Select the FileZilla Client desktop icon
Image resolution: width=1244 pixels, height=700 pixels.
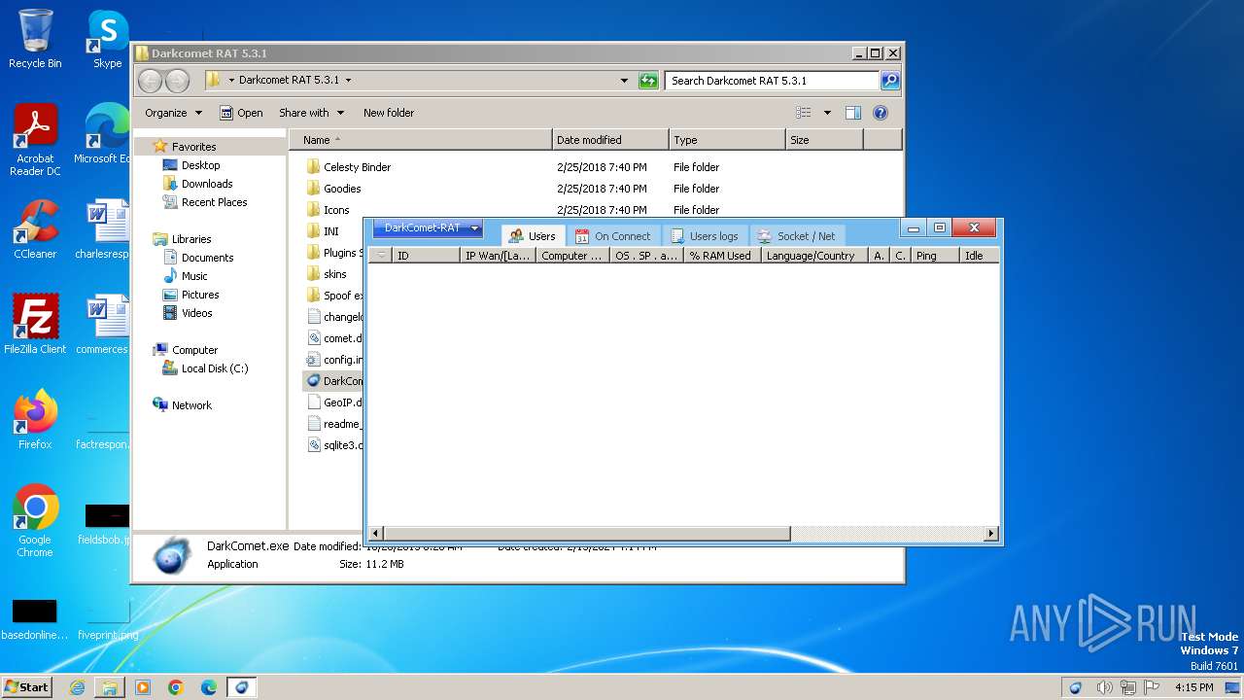click(35, 324)
